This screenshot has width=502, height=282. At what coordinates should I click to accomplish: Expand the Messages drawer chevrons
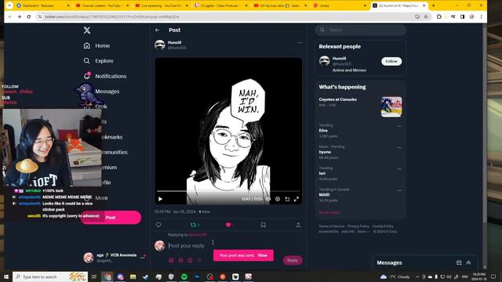[x=468, y=263]
